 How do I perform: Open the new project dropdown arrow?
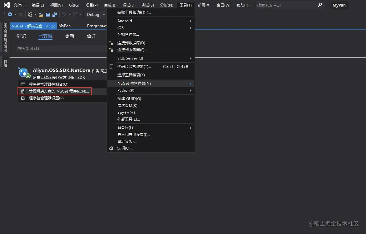coord(36,14)
